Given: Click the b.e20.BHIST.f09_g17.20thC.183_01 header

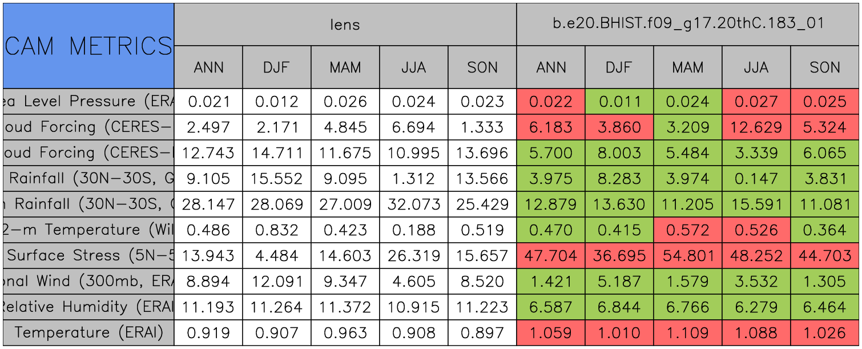Looking at the screenshot, I should coord(688,24).
